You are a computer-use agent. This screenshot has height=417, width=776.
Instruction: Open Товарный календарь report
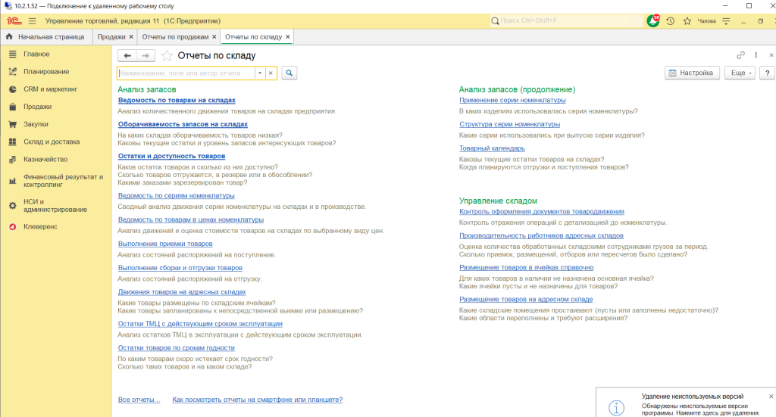tap(492, 149)
